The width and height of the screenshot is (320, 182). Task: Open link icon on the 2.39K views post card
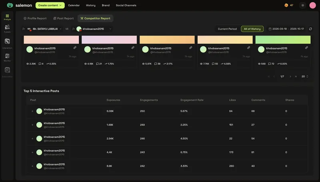[x=75, y=47]
